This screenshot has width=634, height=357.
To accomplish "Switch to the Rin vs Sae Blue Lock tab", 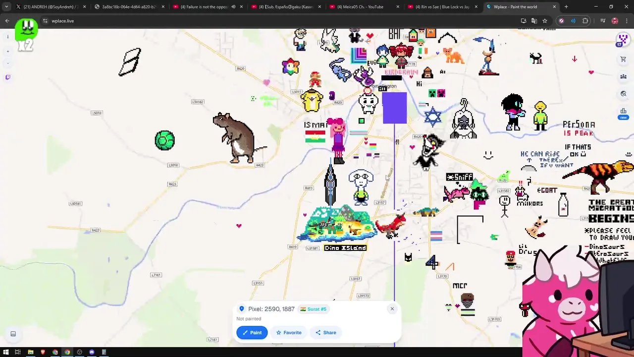I will pos(442,7).
